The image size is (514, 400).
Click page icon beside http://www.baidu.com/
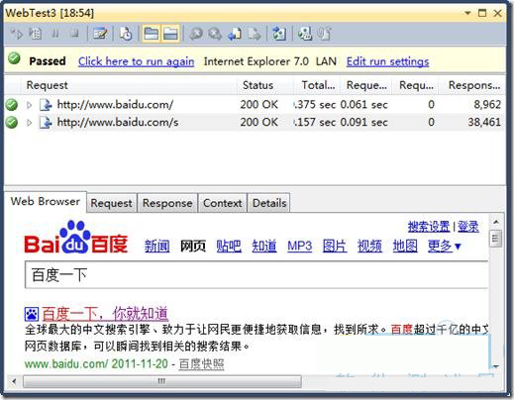(46, 105)
